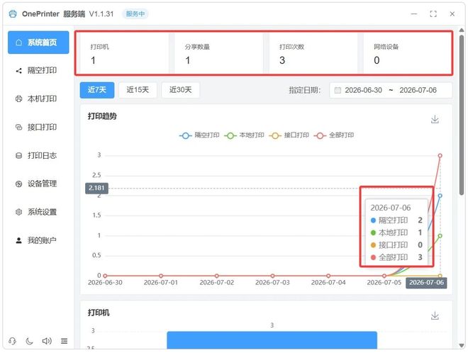Click the gear icon beside 系统设置

[19, 212]
